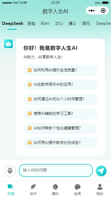Open the 我的 profile icon tab
This screenshot has height=197, width=111.
100,190
